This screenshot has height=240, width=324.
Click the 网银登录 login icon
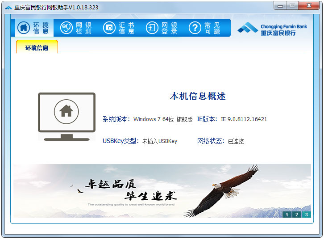coord(152,28)
